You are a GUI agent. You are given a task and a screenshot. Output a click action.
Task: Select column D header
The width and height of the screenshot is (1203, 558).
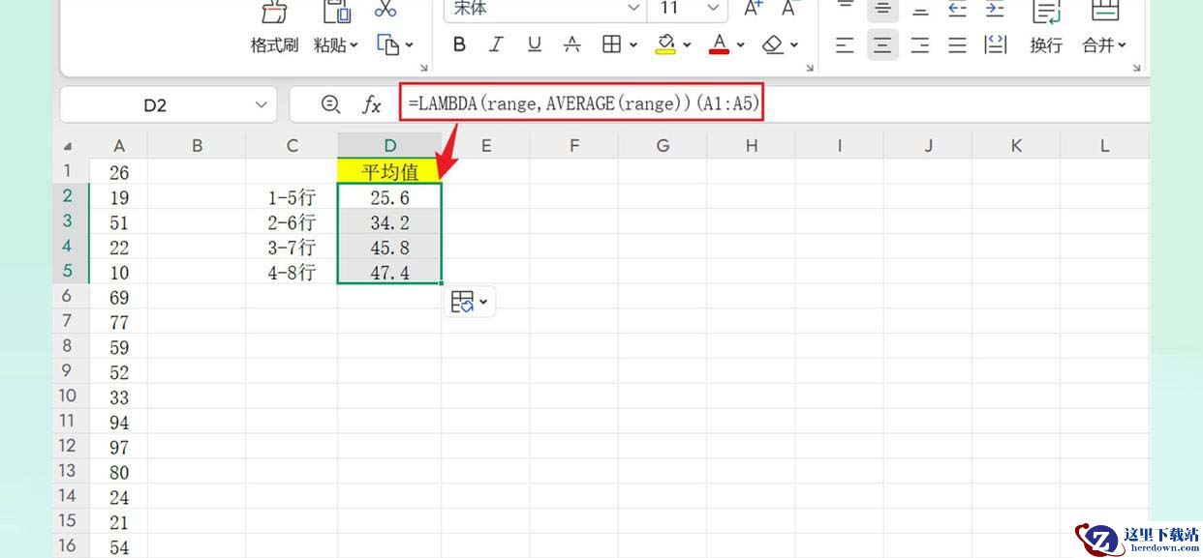click(x=389, y=146)
